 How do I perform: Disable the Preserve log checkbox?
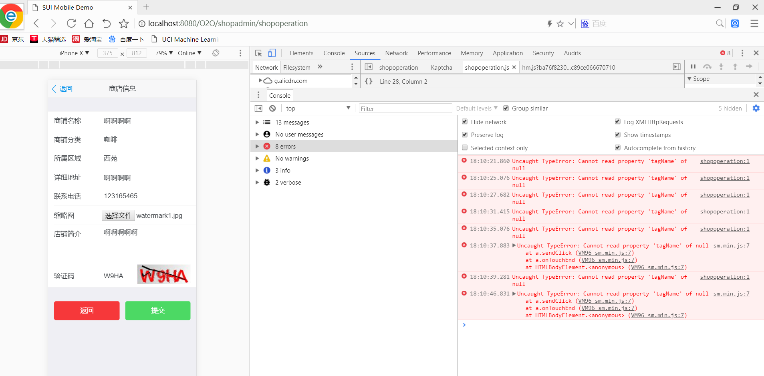465,135
